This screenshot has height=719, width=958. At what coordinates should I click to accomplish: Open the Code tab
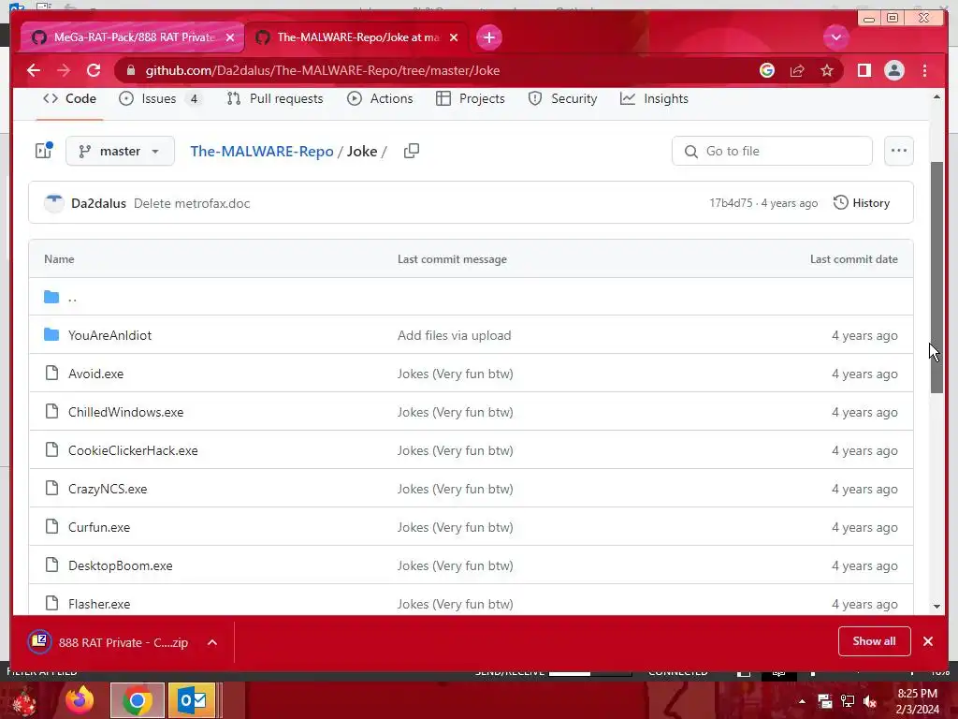click(x=69, y=98)
